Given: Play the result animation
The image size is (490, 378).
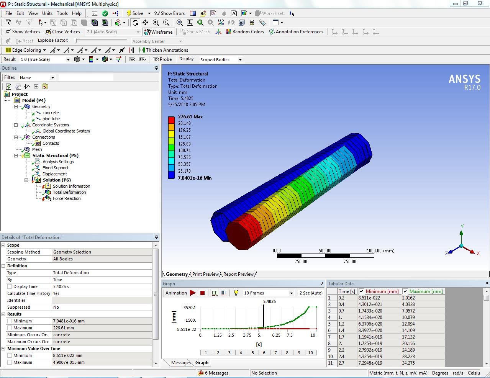Looking at the screenshot, I should (x=193, y=293).
